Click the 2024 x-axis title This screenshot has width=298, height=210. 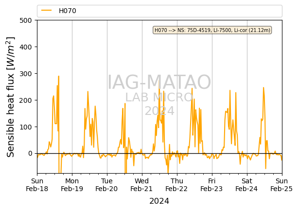[159, 201]
